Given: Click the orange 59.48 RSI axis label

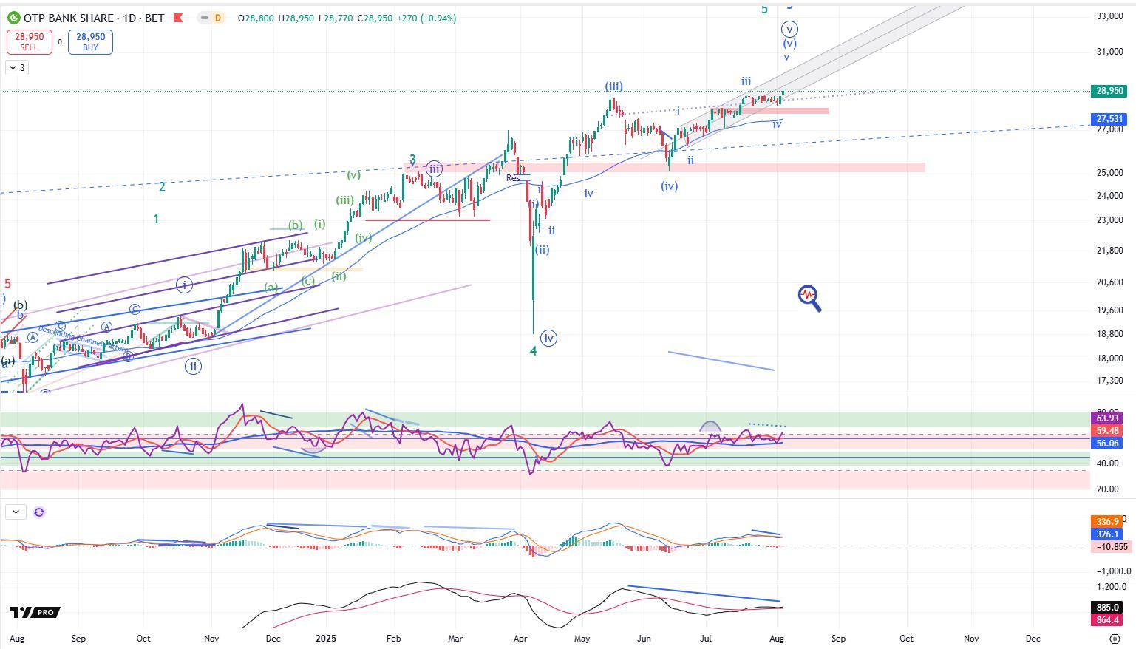Looking at the screenshot, I should coord(1107,431).
